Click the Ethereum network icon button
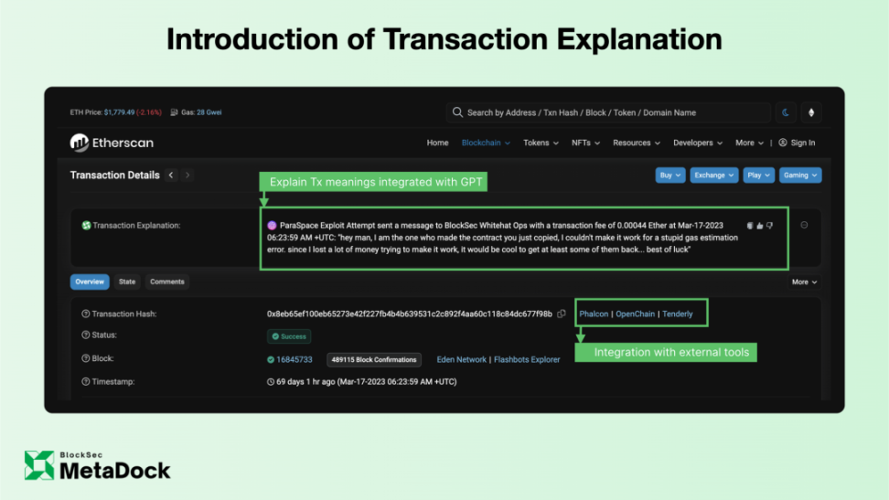Image resolution: width=889 pixels, height=500 pixels. [810, 112]
